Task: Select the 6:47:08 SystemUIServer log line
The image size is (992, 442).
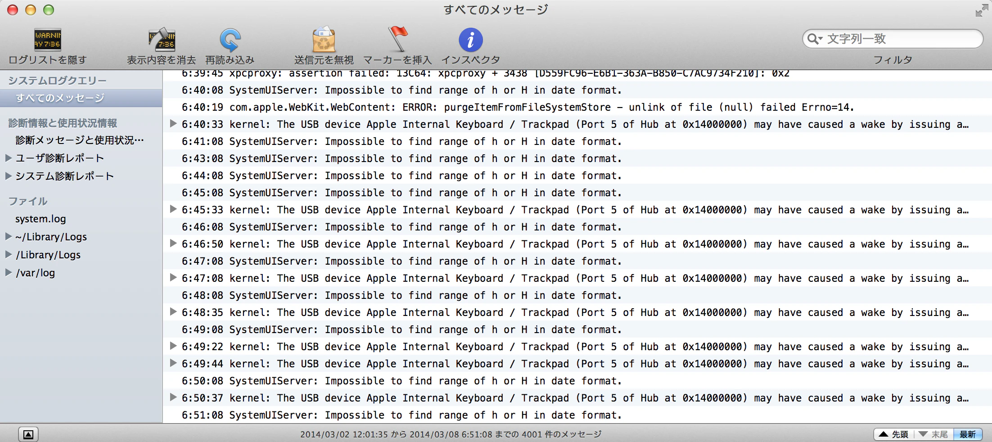Action: 577,261
